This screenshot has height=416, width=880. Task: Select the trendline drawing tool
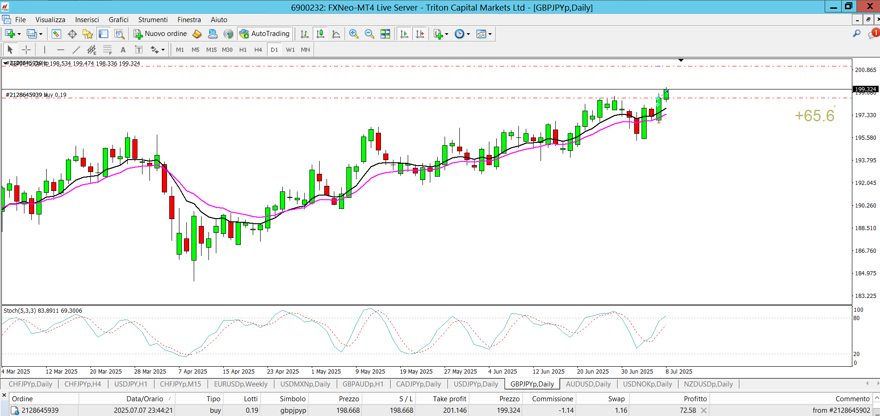[76, 49]
